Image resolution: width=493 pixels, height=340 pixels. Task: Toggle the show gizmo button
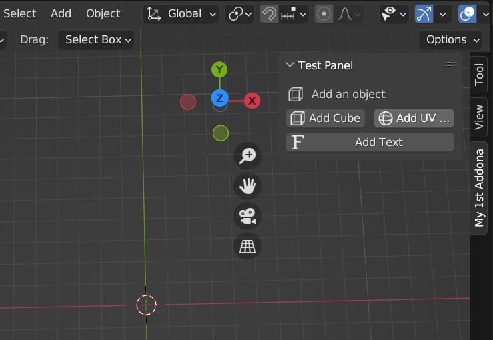424,13
